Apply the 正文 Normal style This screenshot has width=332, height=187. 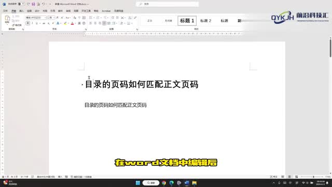pyautogui.click(x=150, y=21)
